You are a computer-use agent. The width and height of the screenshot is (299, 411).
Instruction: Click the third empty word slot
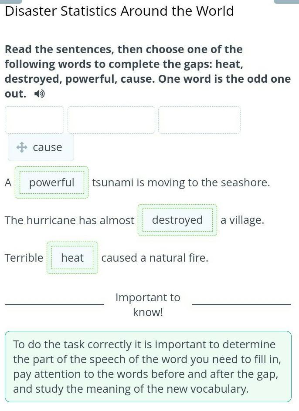coord(199,120)
